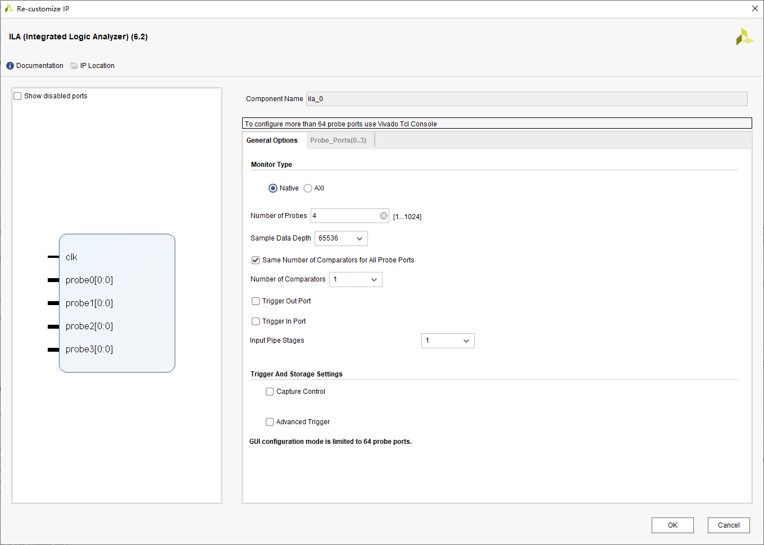The image size is (764, 545).
Task: Open the Input Pipe Stages dropdown
Action: [448, 340]
